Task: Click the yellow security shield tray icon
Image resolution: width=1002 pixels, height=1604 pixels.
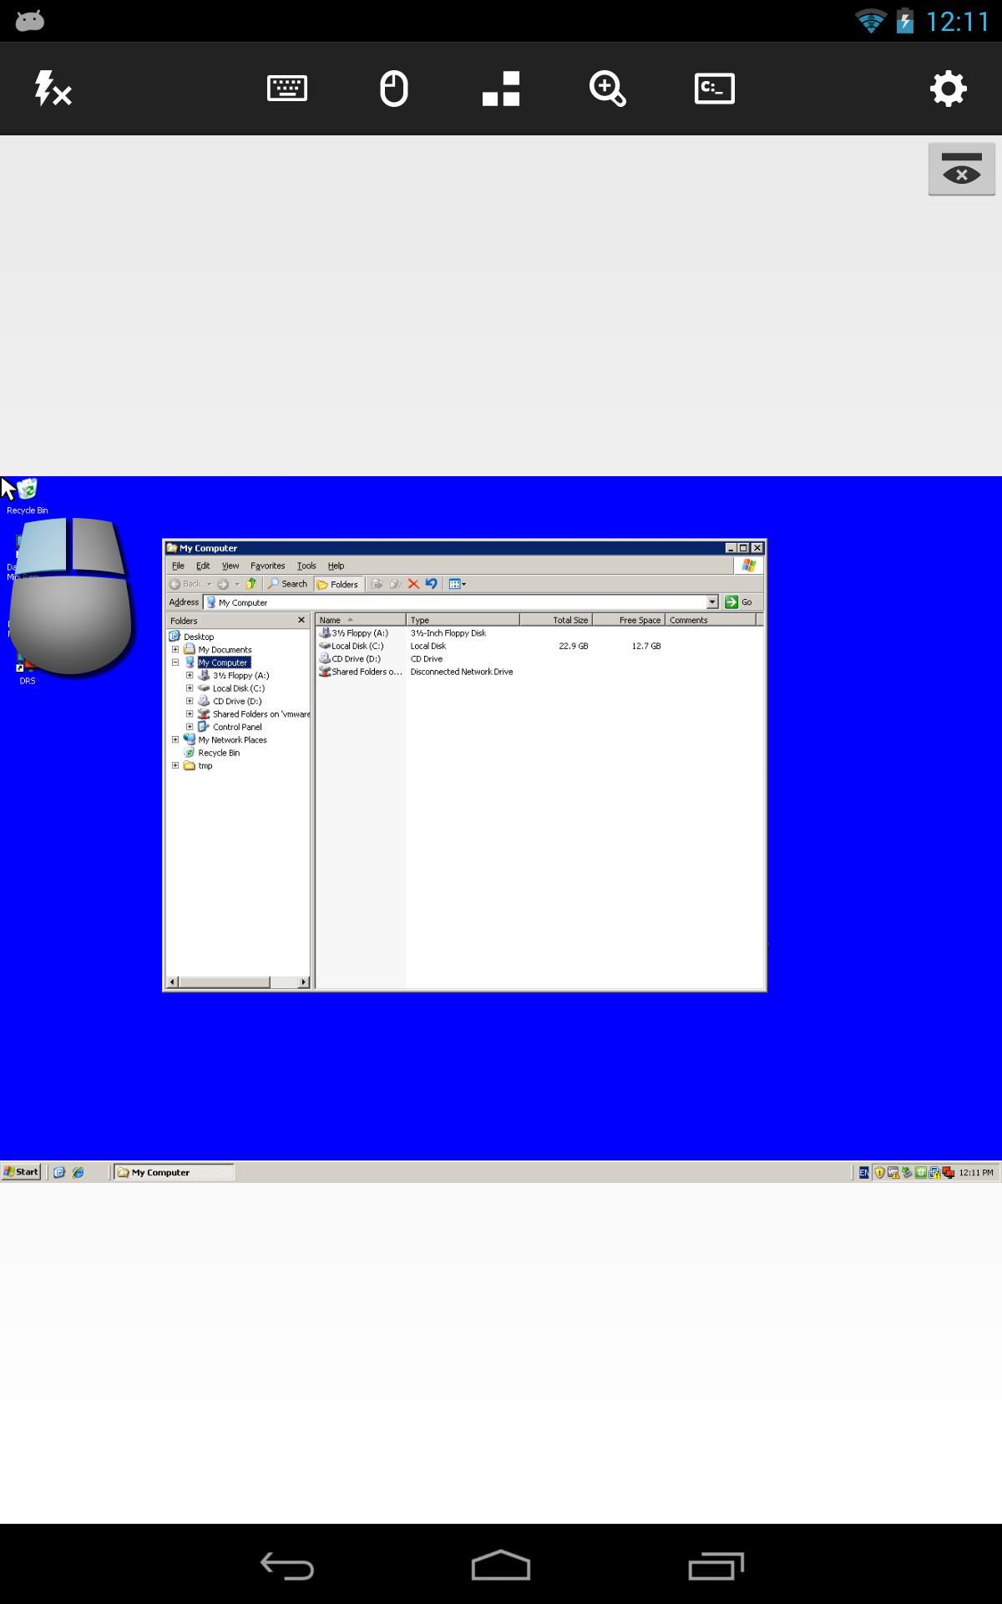Action: (879, 1173)
